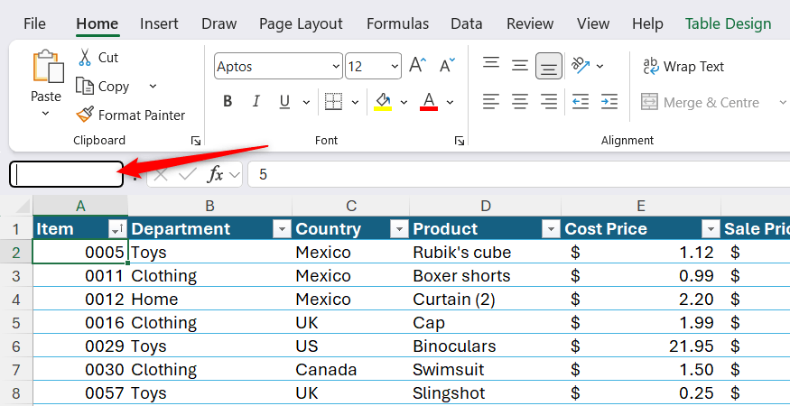Increase indent of the cell
The image size is (790, 406).
tap(609, 102)
